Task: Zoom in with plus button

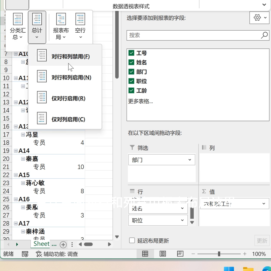Action: click(245, 254)
